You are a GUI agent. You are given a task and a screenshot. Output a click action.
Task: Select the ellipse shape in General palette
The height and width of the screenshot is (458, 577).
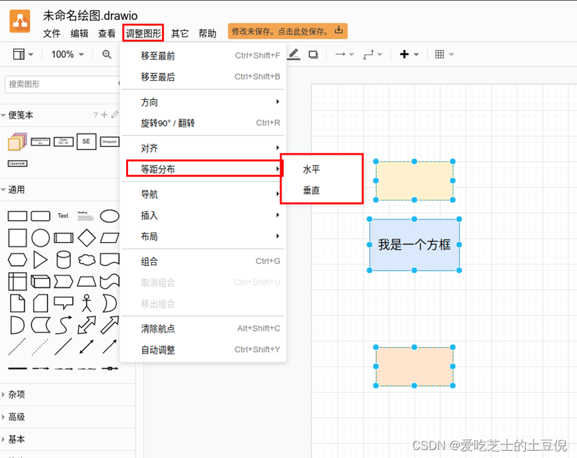(109, 216)
